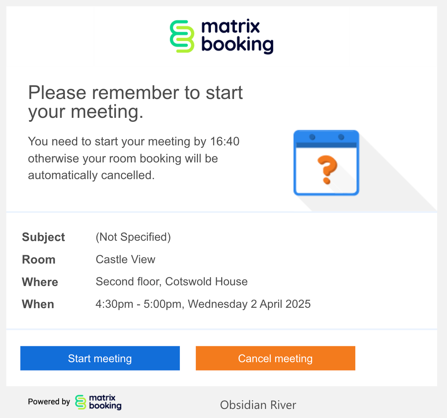The image size is (447, 418).
Task: Select the '(Not Specified)' subject value
Action: pyautogui.click(x=133, y=237)
